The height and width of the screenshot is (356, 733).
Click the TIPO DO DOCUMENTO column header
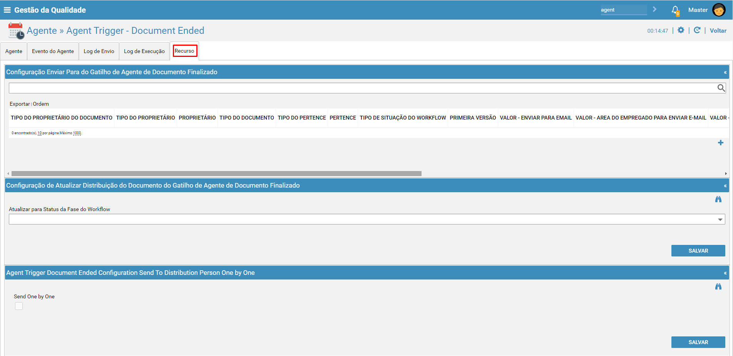click(x=247, y=118)
